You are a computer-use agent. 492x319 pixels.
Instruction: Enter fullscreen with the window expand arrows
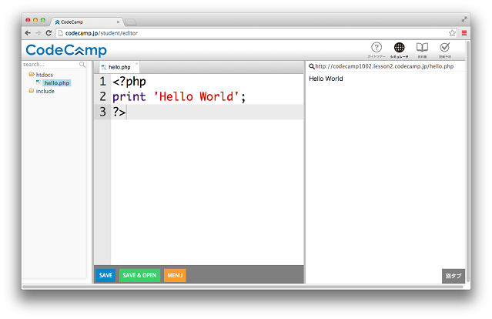[464, 19]
